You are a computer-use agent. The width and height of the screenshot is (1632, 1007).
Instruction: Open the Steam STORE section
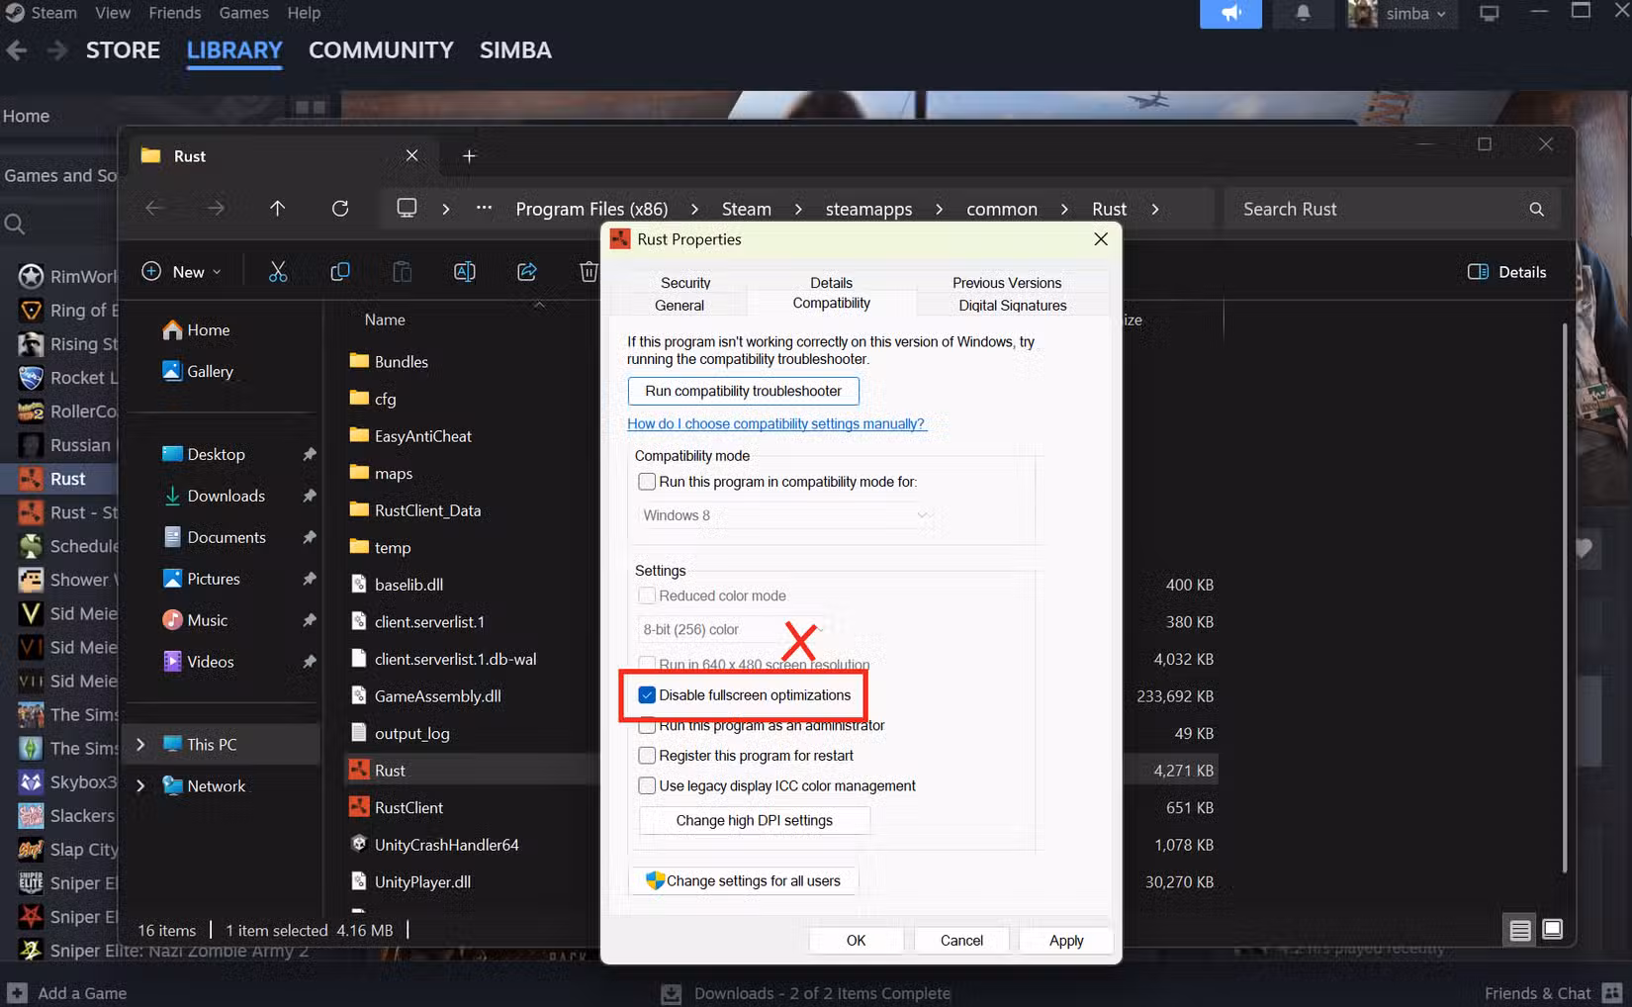123,49
